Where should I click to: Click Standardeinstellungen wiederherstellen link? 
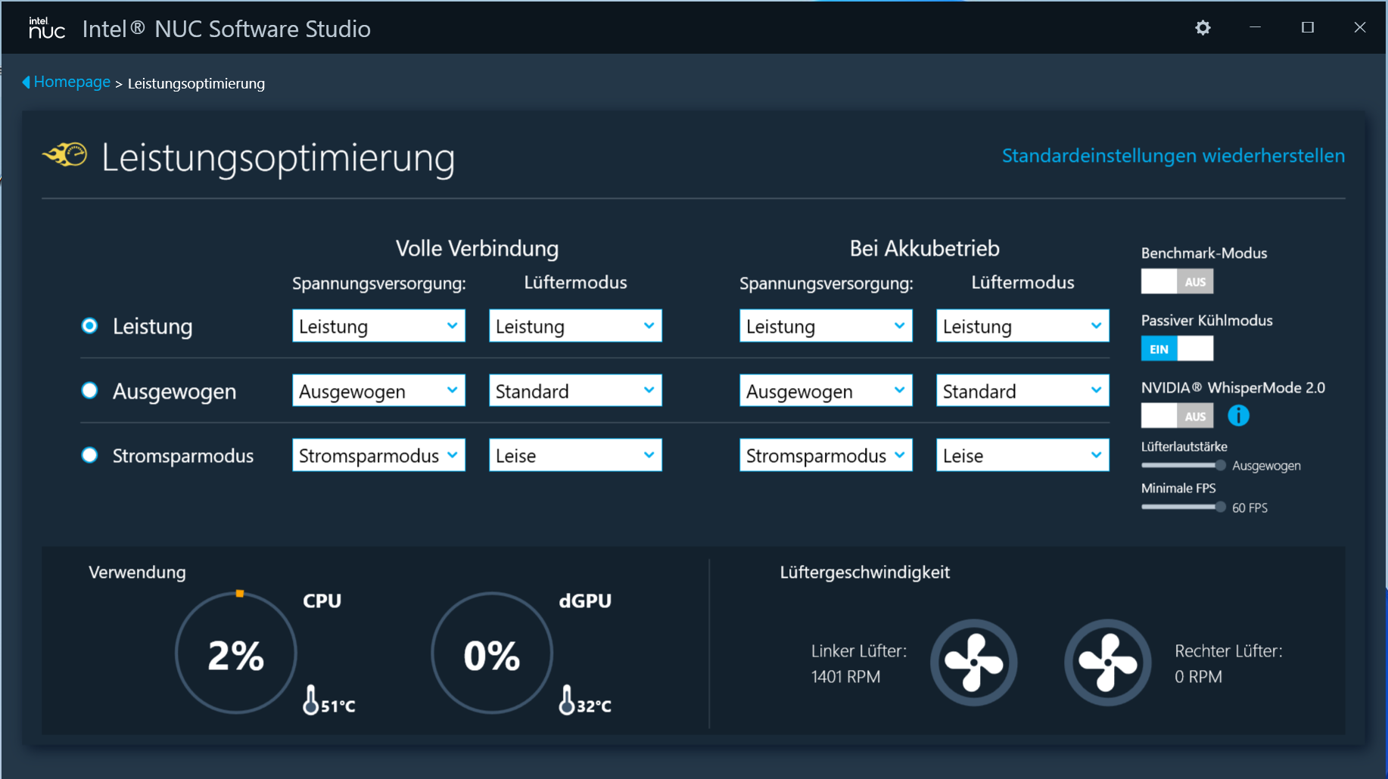pyautogui.click(x=1173, y=156)
